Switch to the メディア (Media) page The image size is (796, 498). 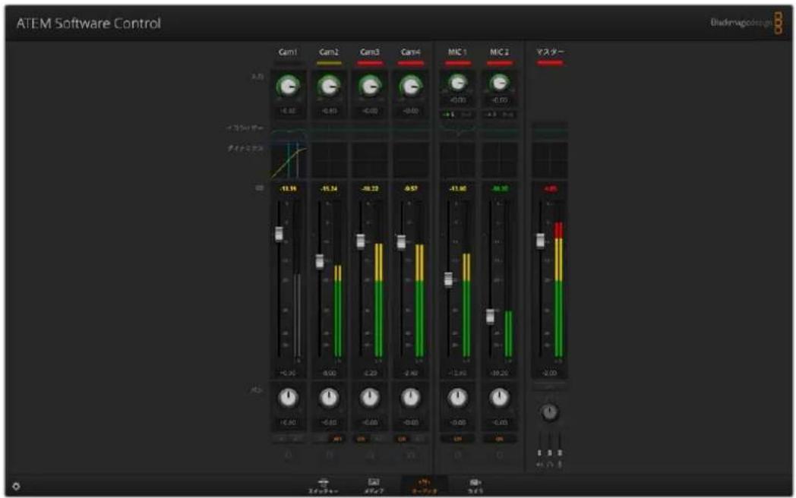(374, 486)
